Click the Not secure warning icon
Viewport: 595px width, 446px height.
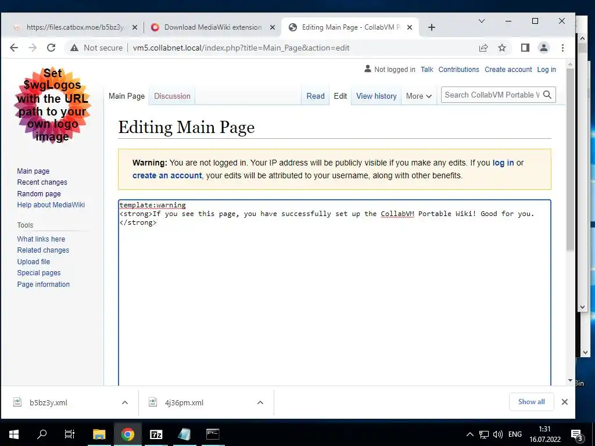[74, 48]
